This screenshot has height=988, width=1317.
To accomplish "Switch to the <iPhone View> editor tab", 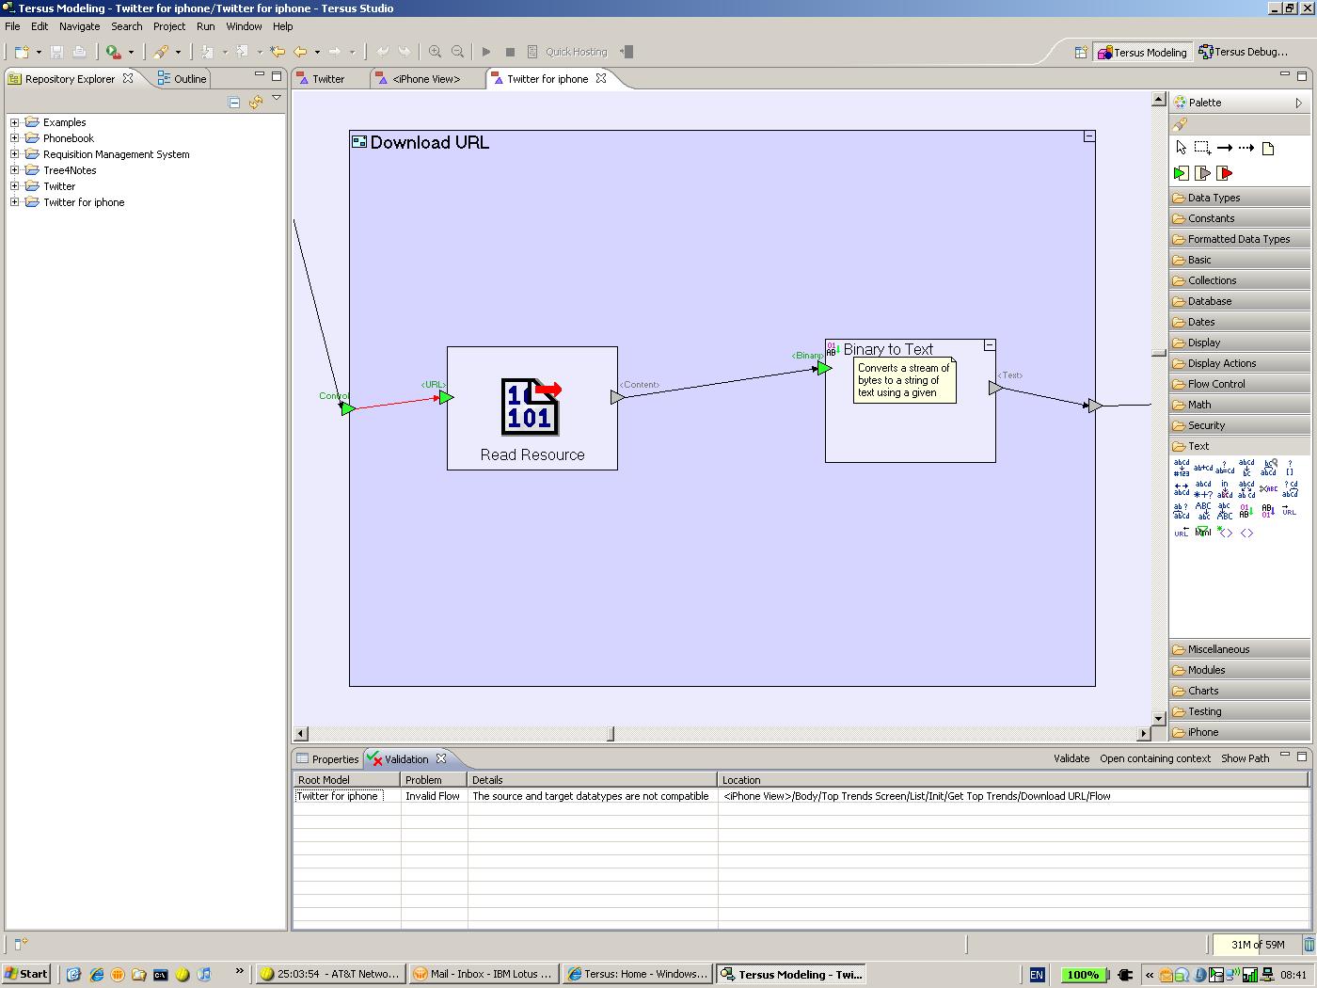I will [x=425, y=79].
